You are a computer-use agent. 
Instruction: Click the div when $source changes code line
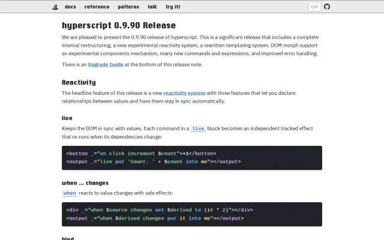160,210
